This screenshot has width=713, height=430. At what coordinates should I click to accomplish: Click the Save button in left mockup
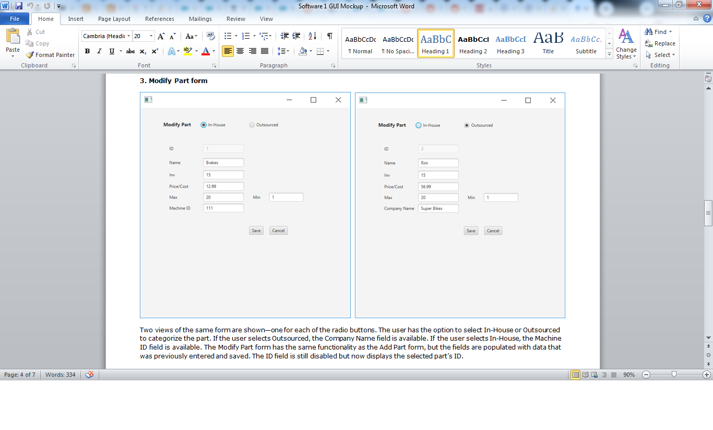[x=256, y=230]
